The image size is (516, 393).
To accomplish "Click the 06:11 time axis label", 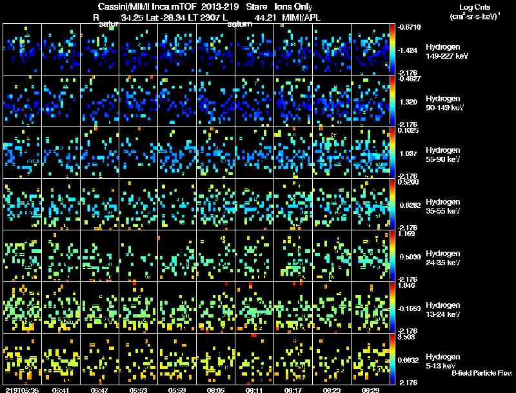I will (254, 390).
